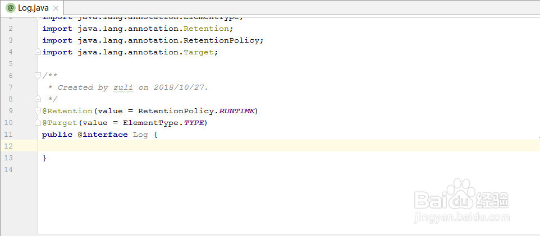Click the underlined word 'zuli' in the comment

123,87
